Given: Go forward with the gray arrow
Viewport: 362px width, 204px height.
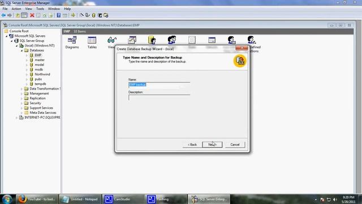Looking at the screenshot, I should [x=10, y=15].
